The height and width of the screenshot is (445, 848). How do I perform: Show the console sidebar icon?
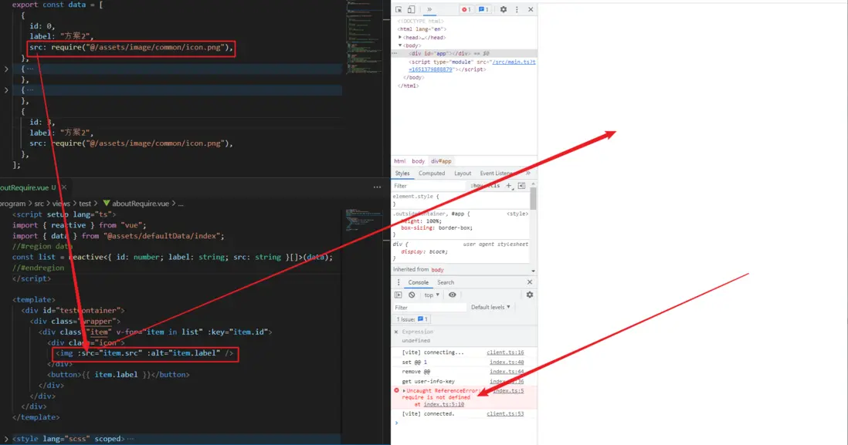click(x=399, y=295)
